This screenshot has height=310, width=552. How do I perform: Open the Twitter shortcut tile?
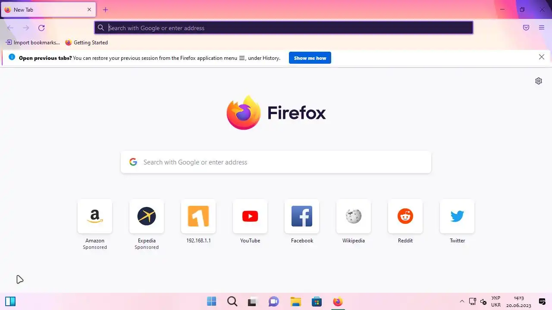[x=457, y=216]
